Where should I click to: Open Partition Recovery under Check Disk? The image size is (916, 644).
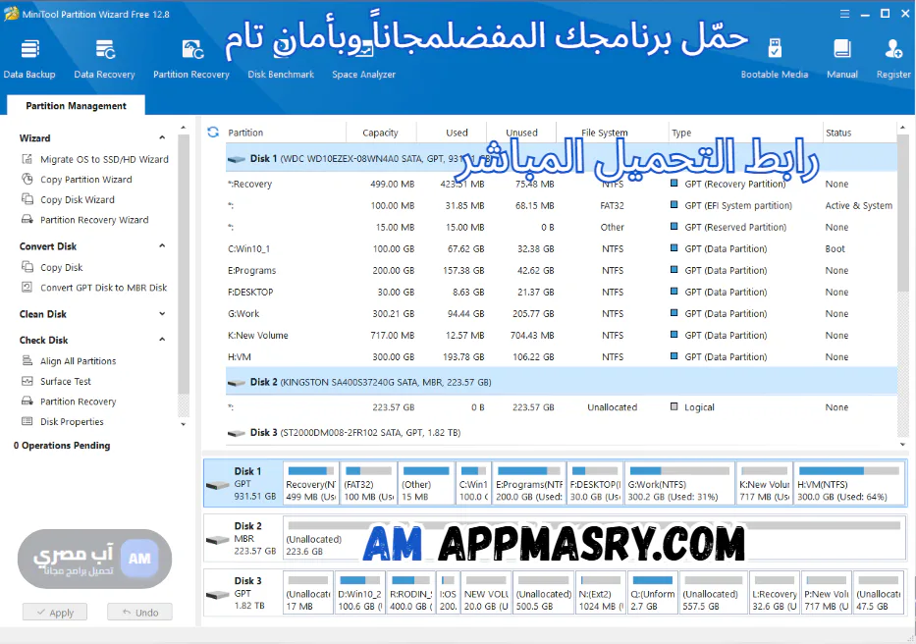[x=69, y=402]
